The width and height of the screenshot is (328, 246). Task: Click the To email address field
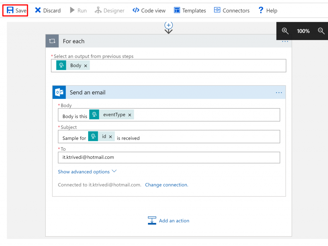point(169,157)
